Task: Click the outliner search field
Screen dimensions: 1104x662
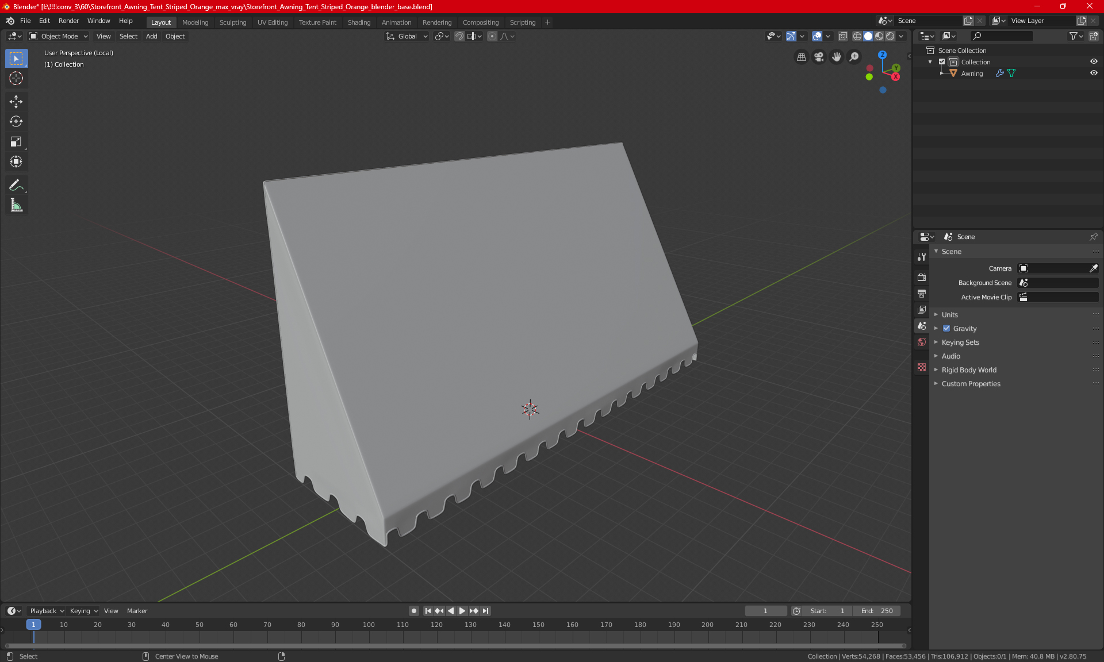Action: (1002, 36)
